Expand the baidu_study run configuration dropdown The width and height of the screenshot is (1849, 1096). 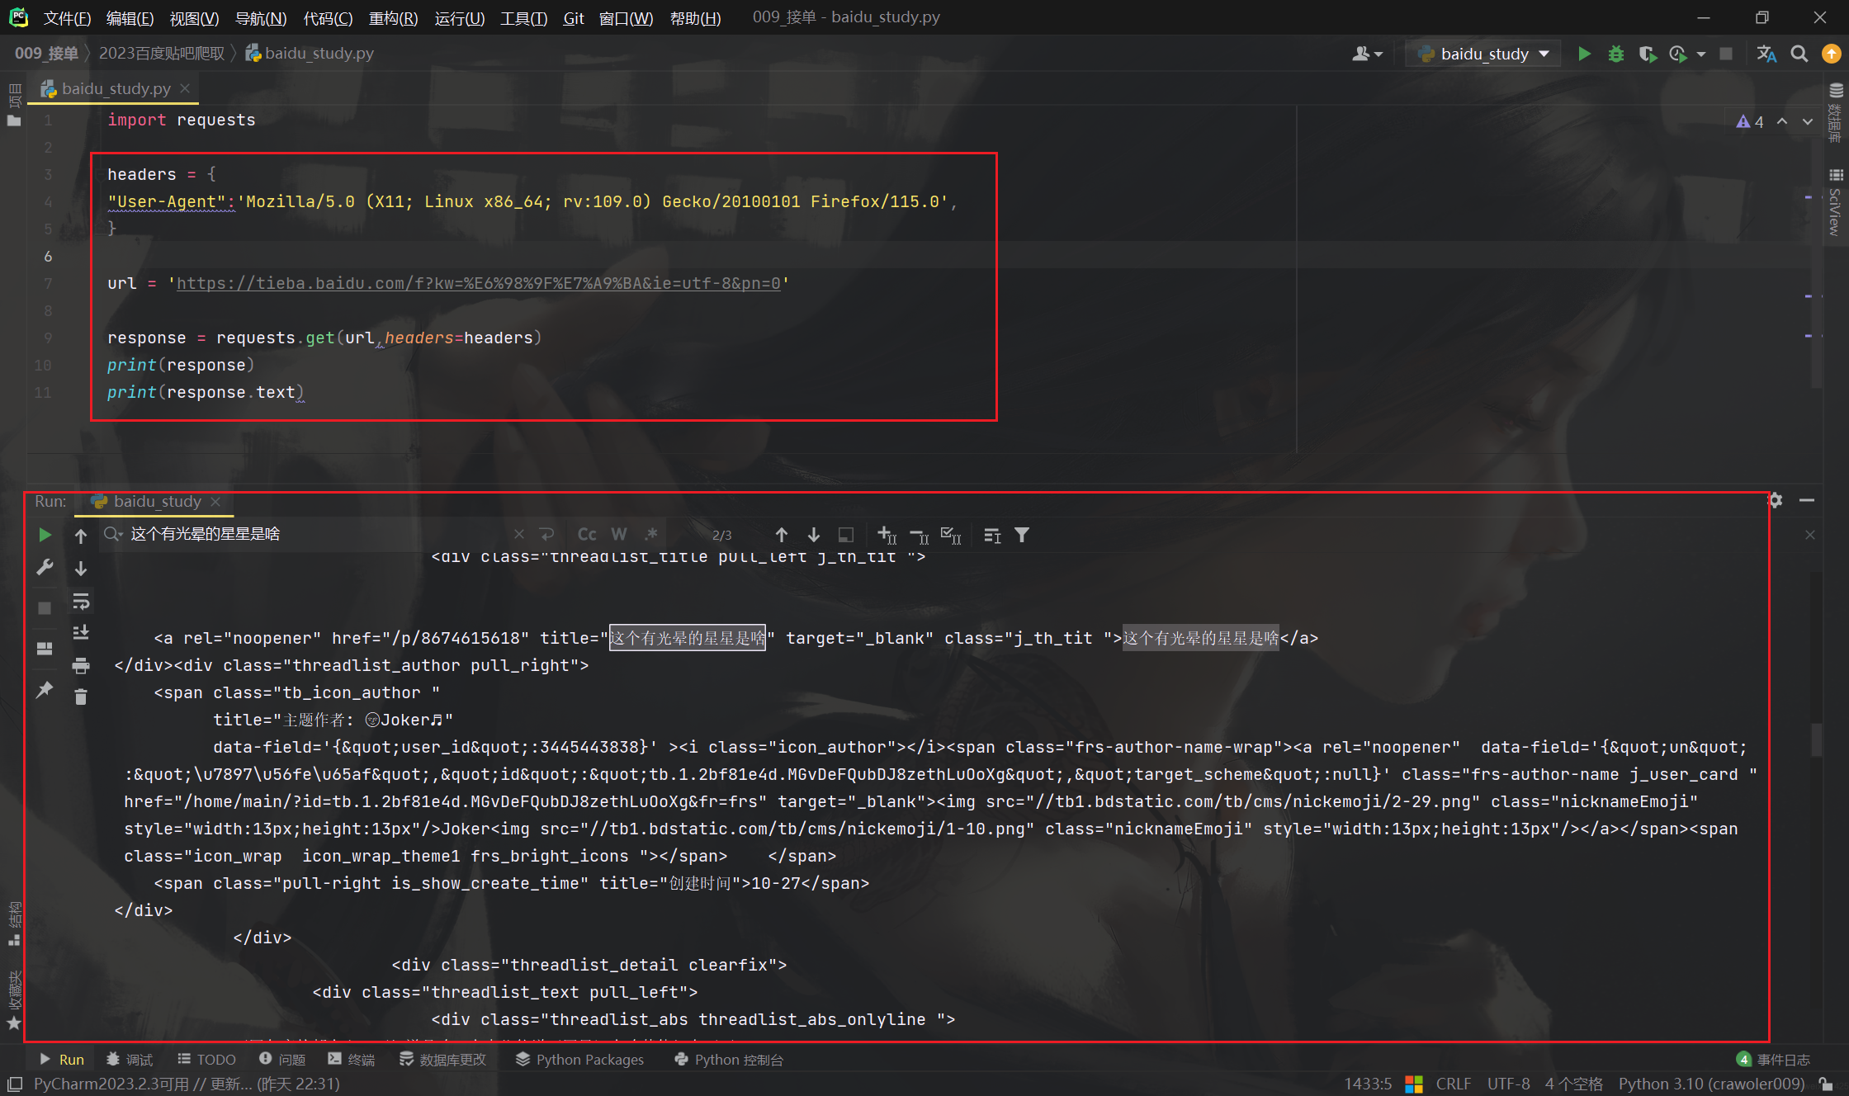(1545, 54)
